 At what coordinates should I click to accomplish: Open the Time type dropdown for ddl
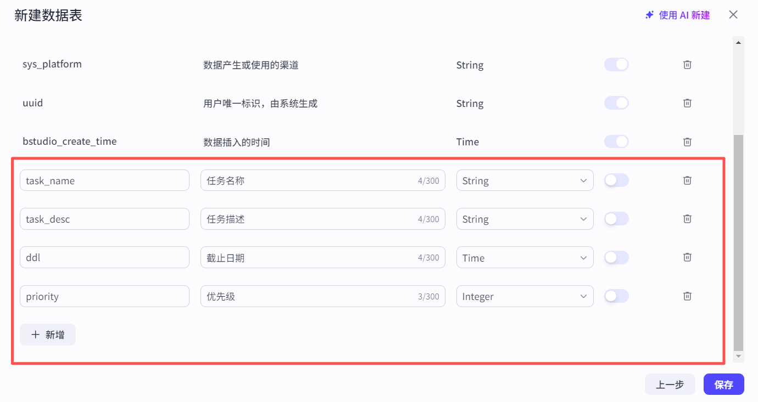coord(524,257)
